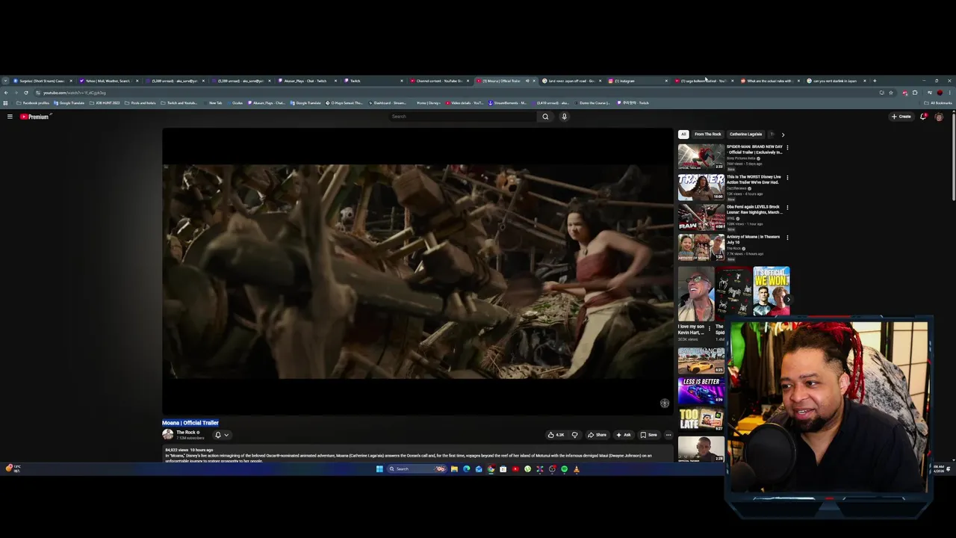Like the Moana trailer video
The image size is (956, 538).
pos(555,435)
